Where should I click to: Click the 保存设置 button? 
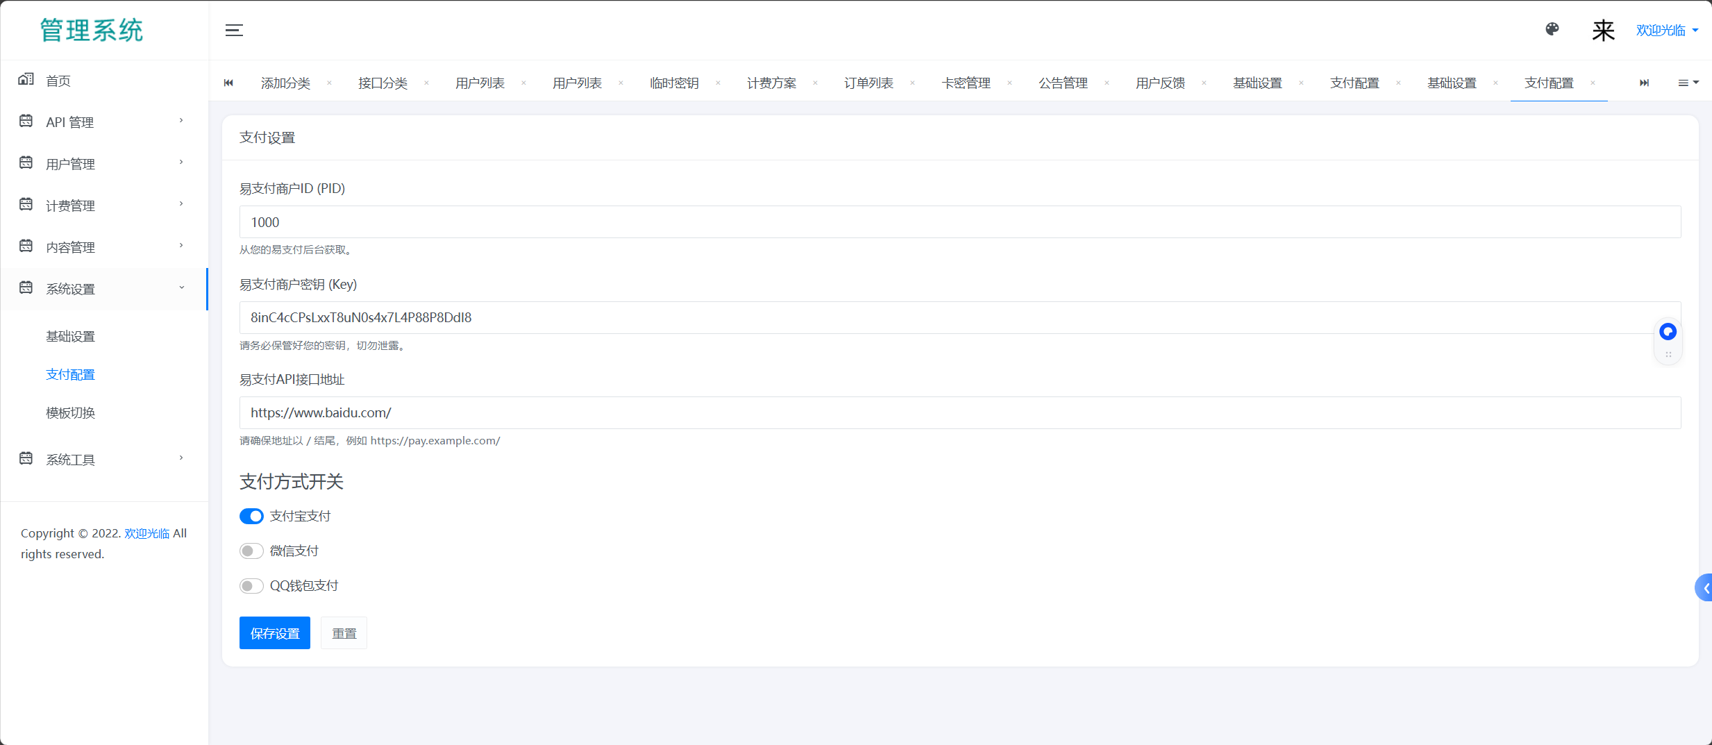tap(274, 633)
